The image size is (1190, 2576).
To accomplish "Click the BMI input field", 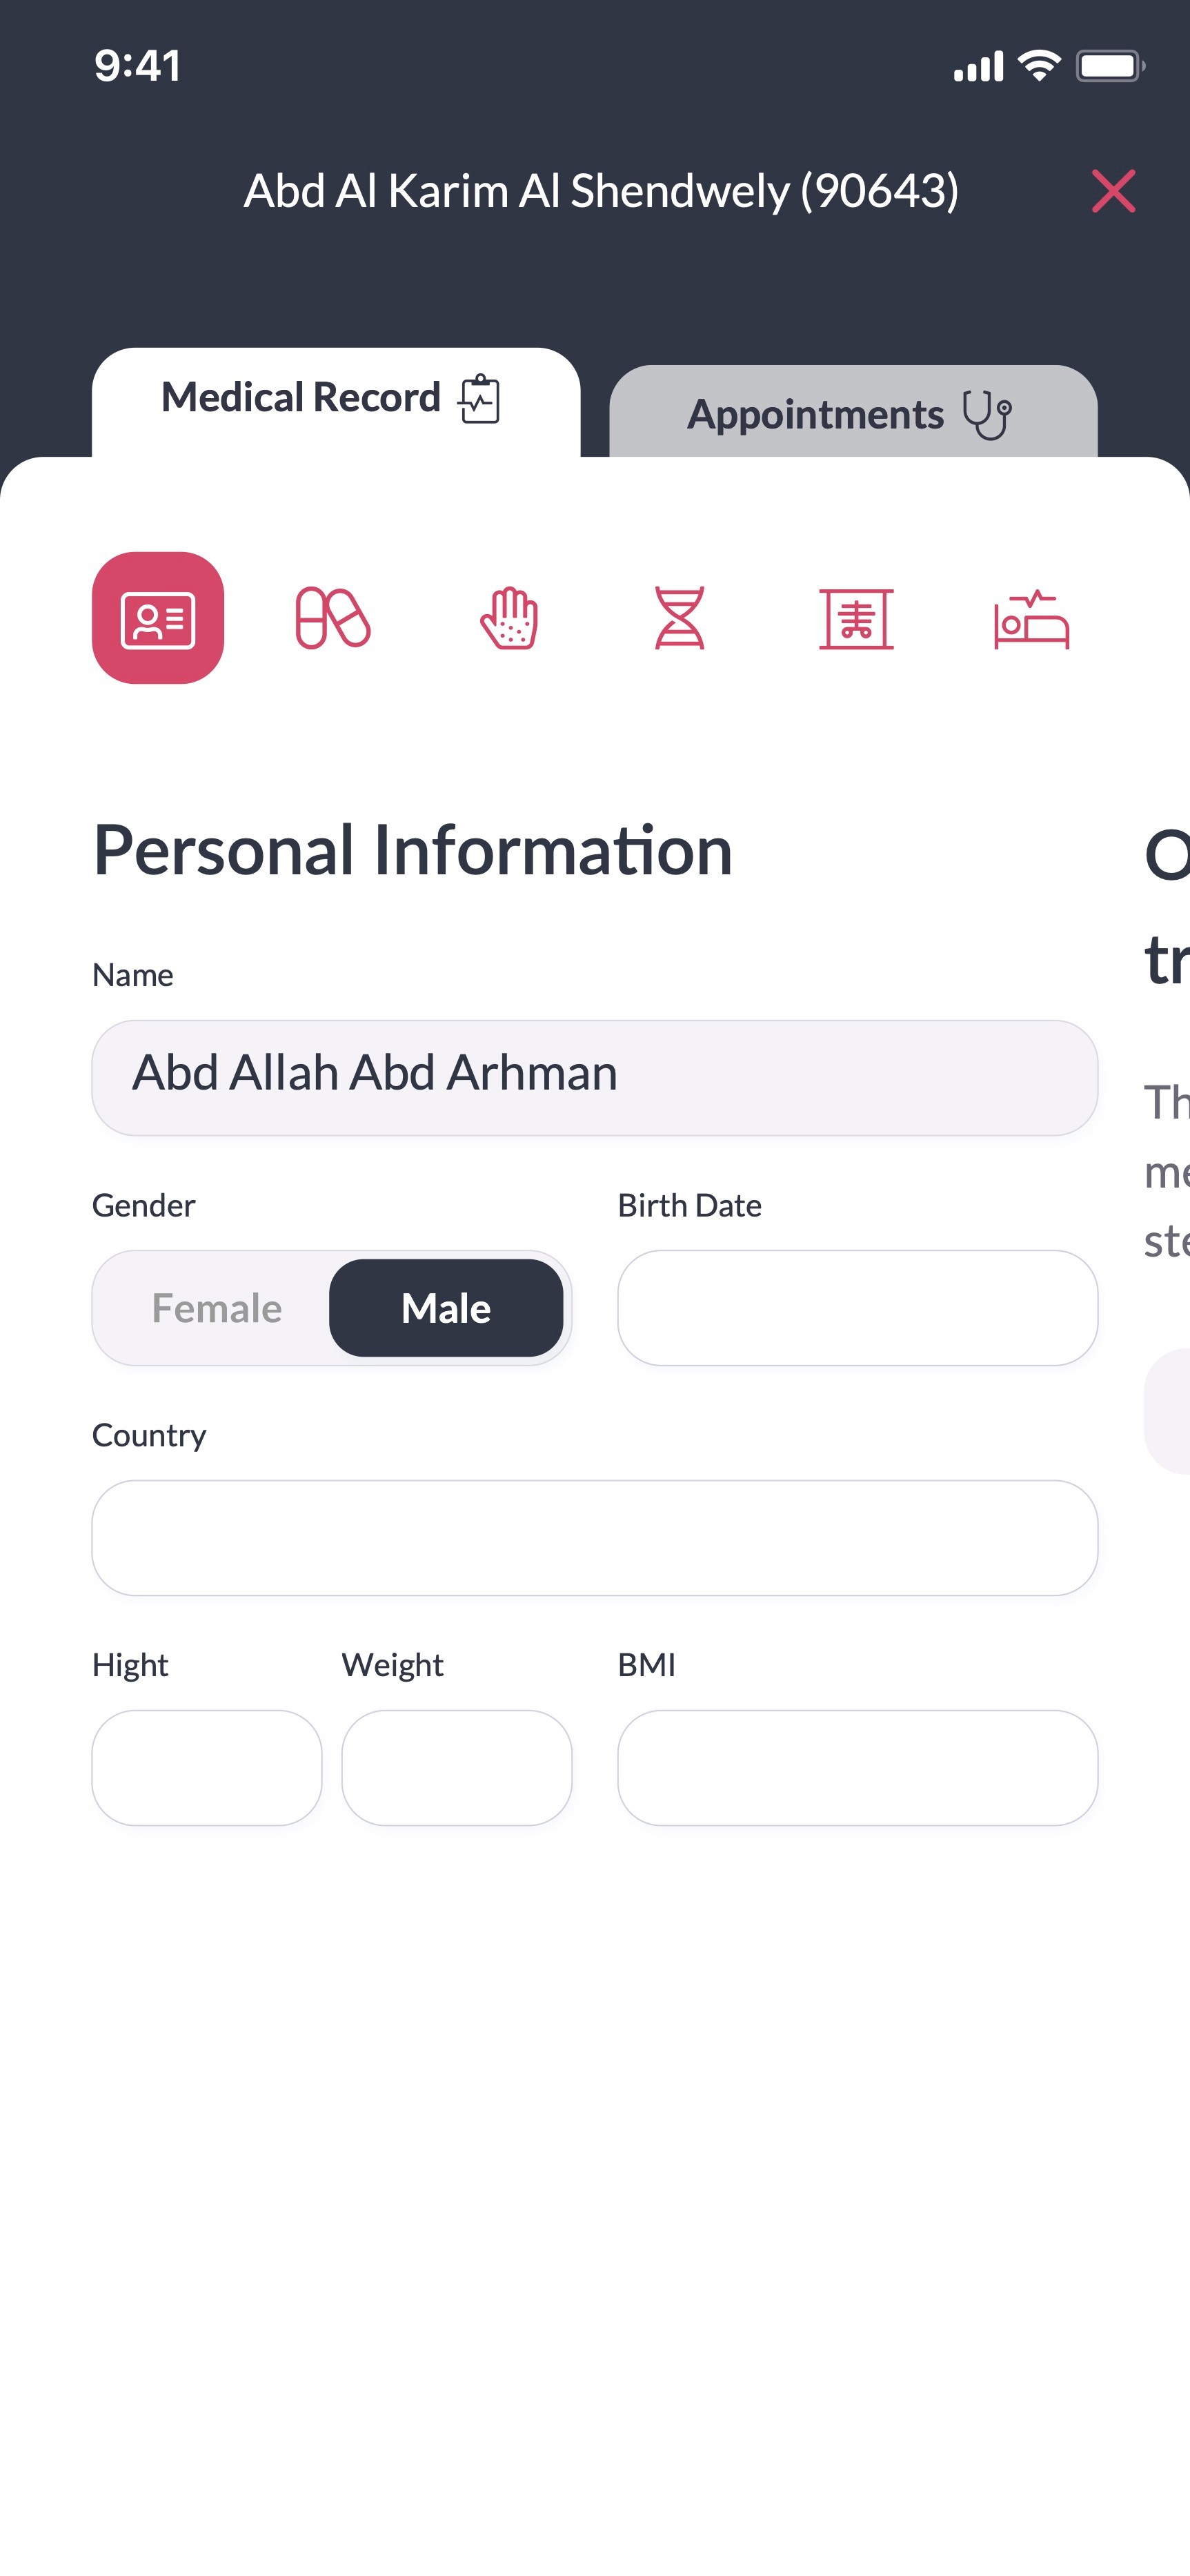I will [x=857, y=1768].
